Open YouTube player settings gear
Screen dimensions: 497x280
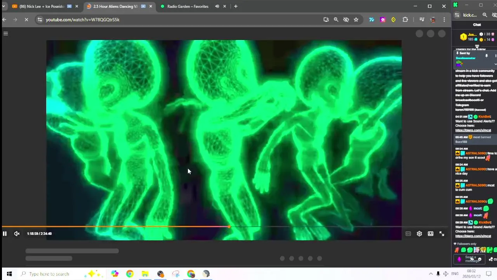(x=419, y=234)
